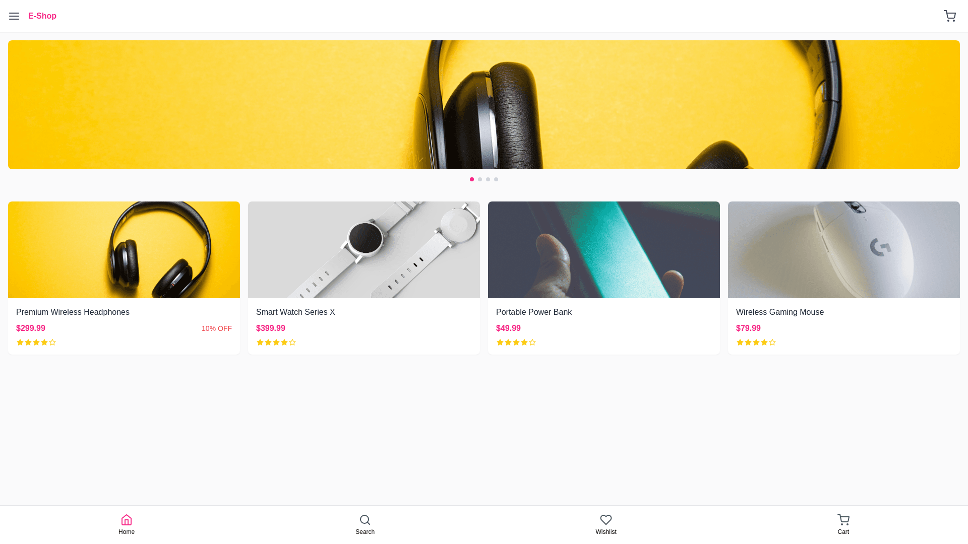The image size is (968, 544).
Task: Click the $49.99 Power Bank price
Action: 508,328
